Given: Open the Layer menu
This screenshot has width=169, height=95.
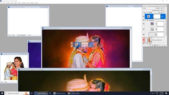Looking at the screenshot, I should click(12, 3).
